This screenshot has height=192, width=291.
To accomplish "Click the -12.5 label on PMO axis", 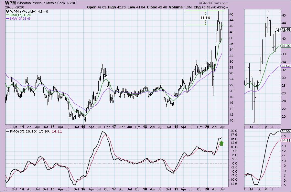I will (234, 184).
